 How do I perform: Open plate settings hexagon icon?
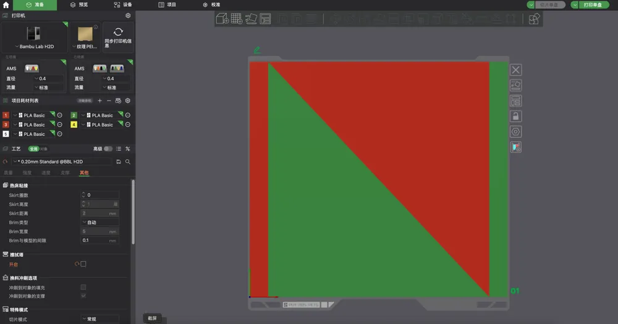[x=515, y=131]
